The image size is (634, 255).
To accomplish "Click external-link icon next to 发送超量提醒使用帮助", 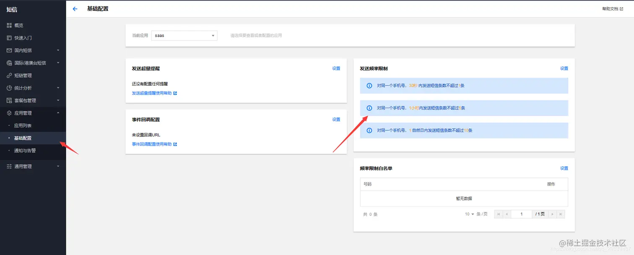I will (175, 93).
